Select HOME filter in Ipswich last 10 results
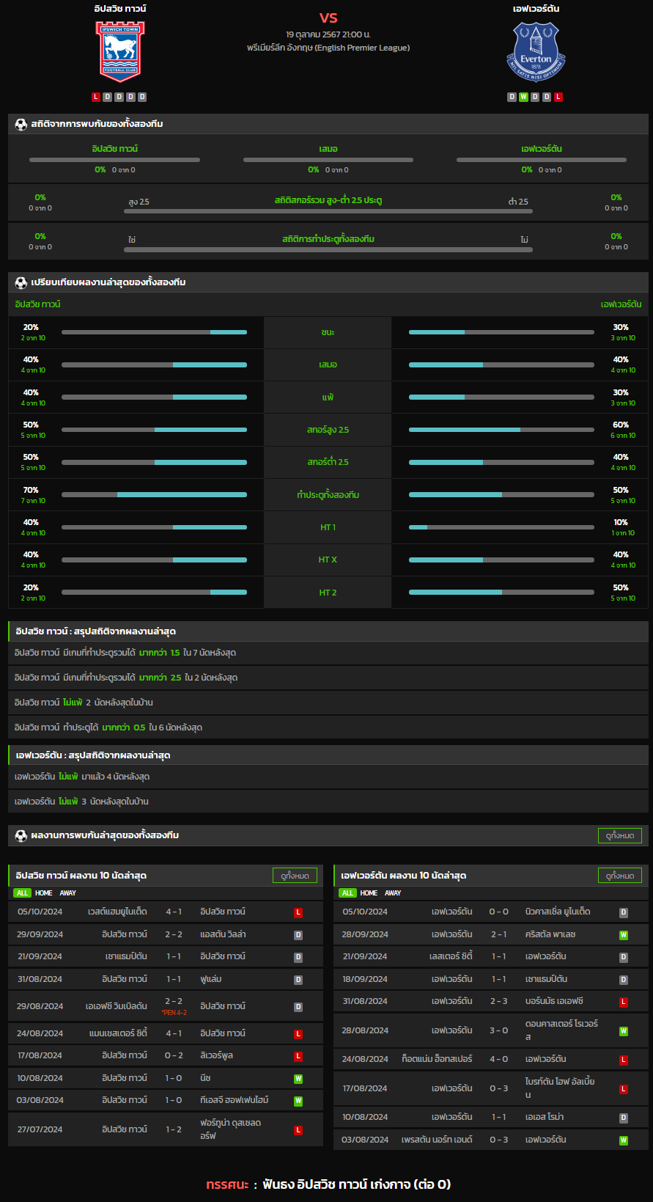The height and width of the screenshot is (1202, 653). [44, 893]
